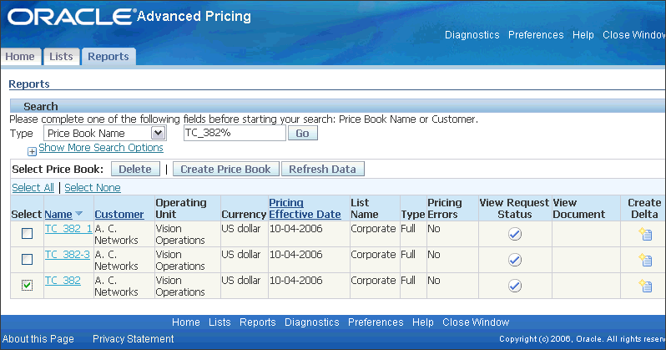The width and height of the screenshot is (666, 350).
Task: Check the box for TC_382-3 row
Action: coord(28,260)
